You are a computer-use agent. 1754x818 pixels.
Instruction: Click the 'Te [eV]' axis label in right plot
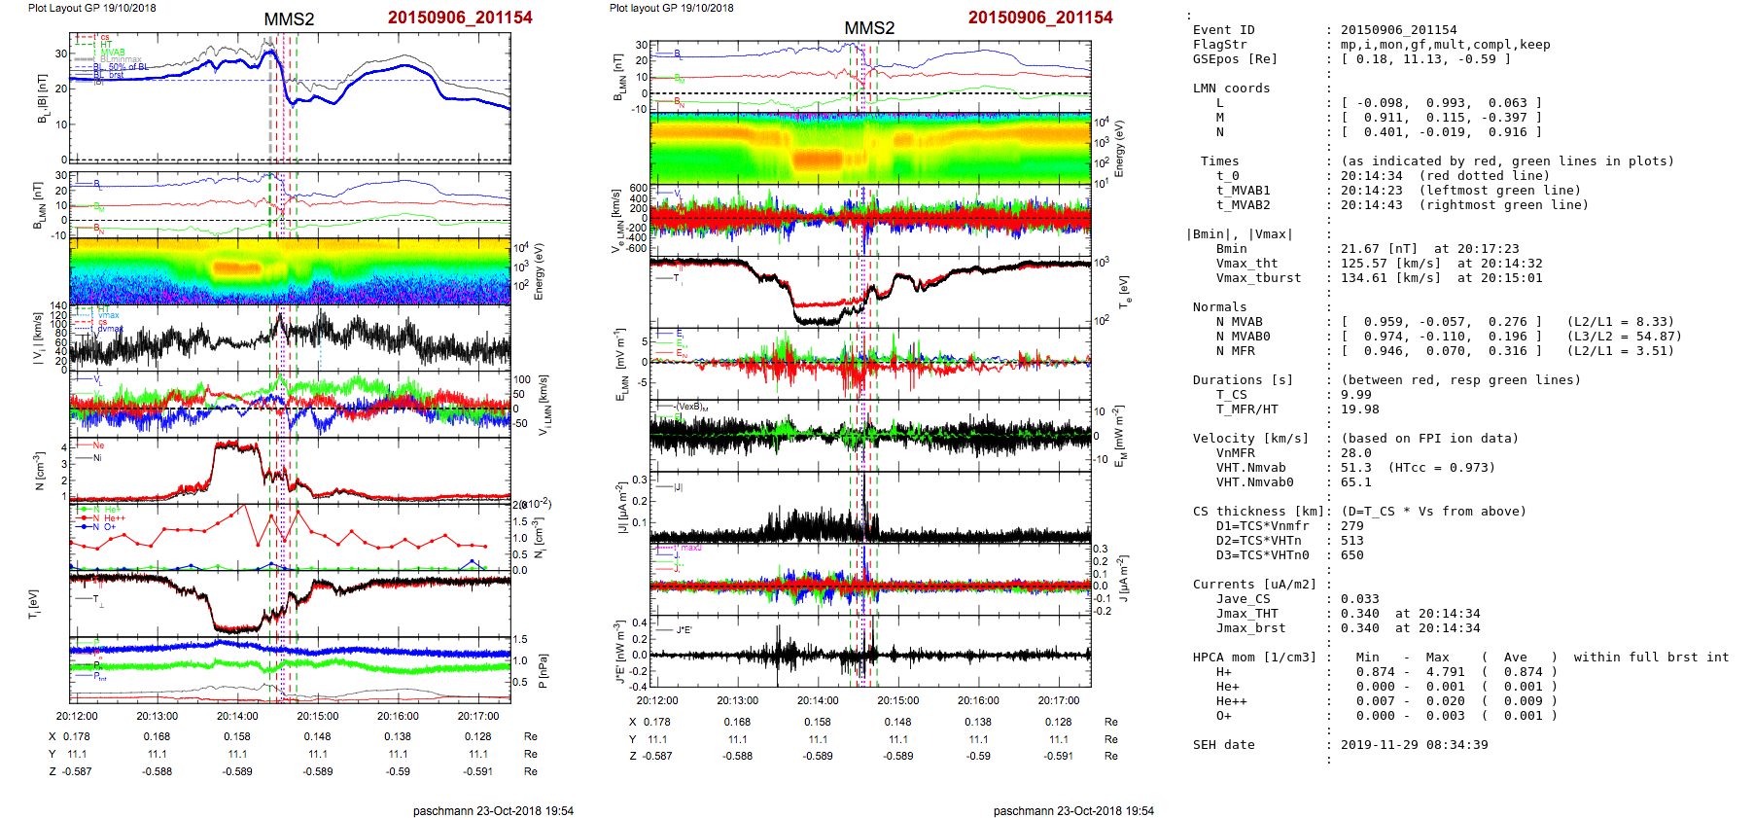click(x=1125, y=292)
